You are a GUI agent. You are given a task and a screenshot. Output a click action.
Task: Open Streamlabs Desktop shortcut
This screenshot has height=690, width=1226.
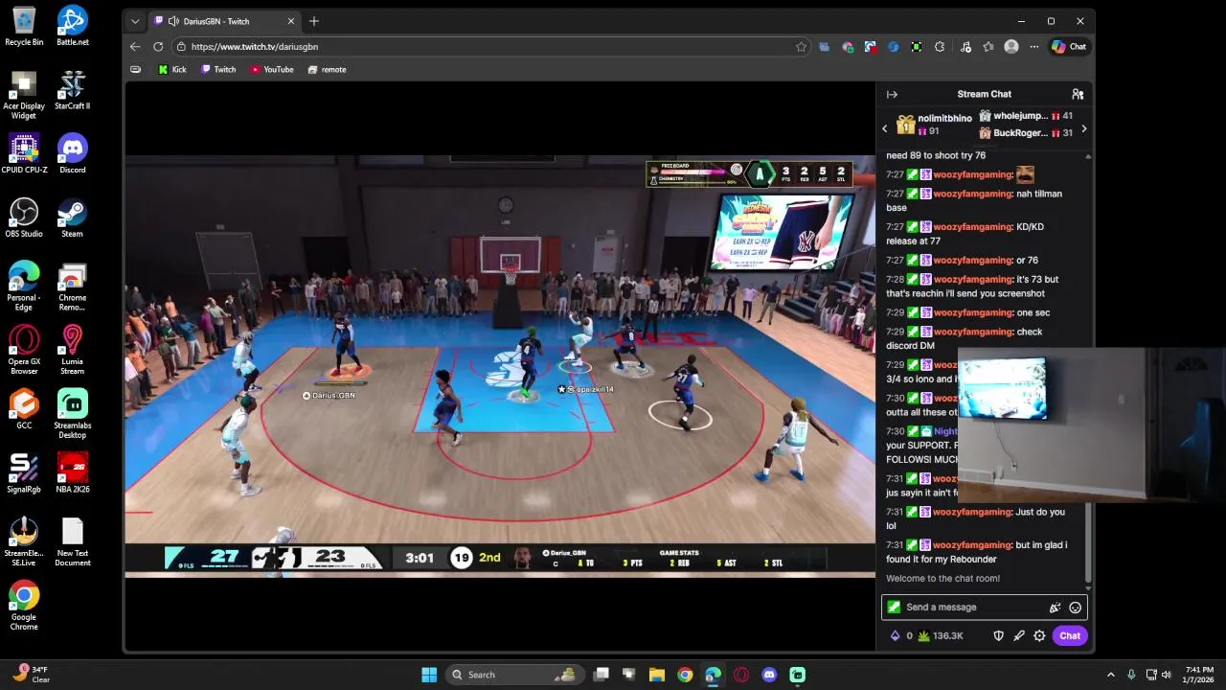pyautogui.click(x=72, y=414)
